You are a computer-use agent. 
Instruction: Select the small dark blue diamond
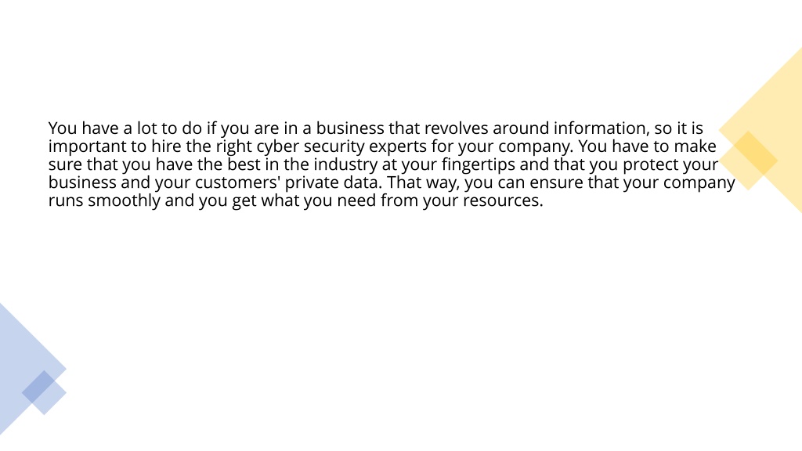38,387
